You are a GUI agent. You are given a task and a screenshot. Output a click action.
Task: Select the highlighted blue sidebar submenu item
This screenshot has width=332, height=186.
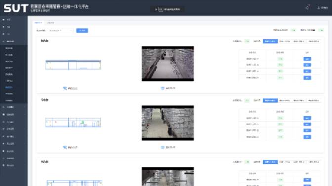click(x=9, y=87)
